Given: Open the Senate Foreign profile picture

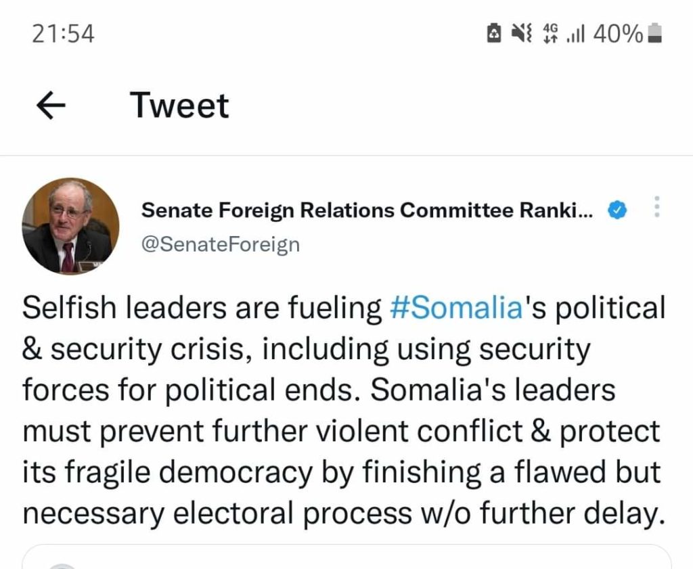Looking at the screenshot, I should tap(70, 226).
